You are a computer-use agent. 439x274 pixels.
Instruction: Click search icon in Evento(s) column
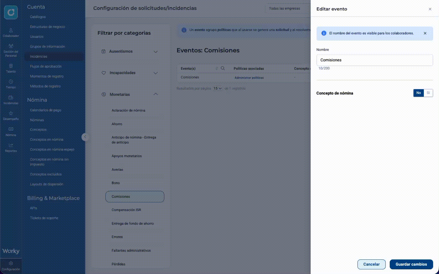click(223, 68)
